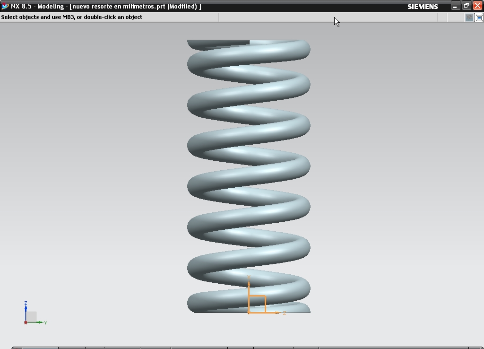The image size is (484, 349).
Task: Restore down the NX window
Action: tap(466, 6)
